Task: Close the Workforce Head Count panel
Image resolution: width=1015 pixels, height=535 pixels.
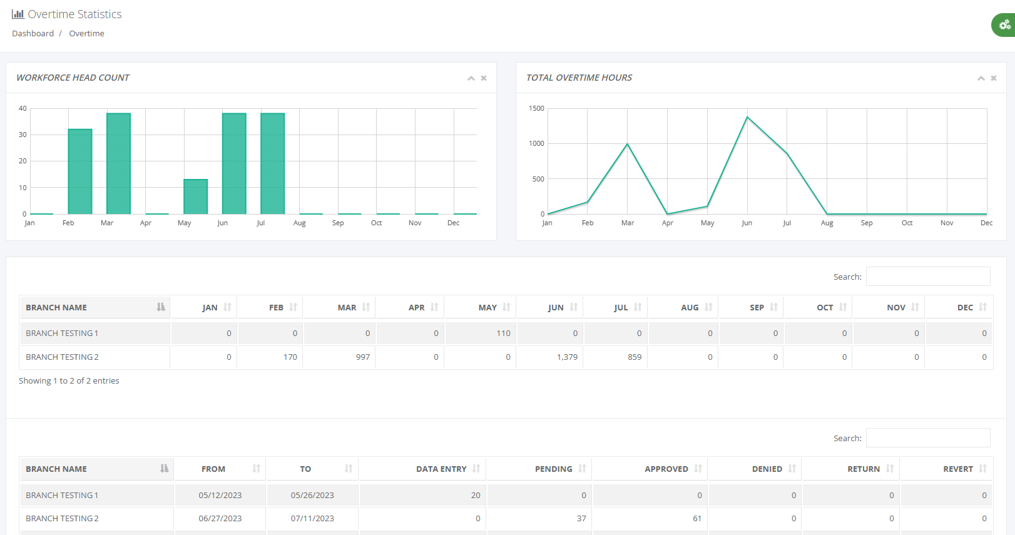Action: [484, 78]
